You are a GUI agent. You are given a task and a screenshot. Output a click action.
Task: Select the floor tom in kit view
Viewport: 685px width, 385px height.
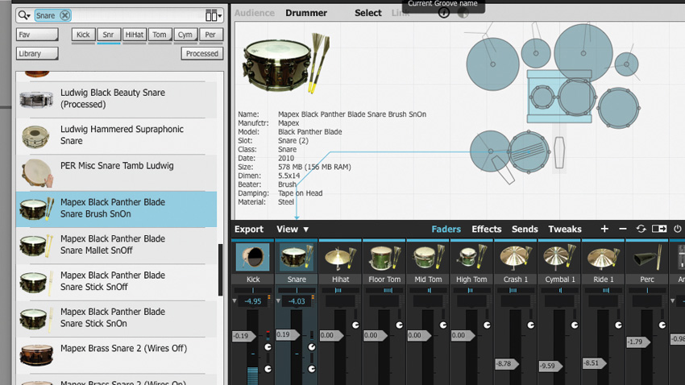coord(618,108)
